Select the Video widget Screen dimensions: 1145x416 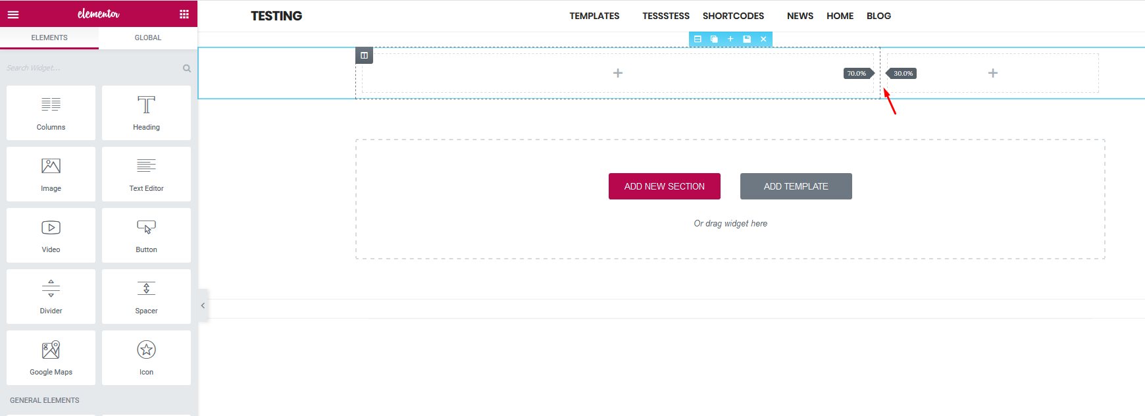click(x=51, y=235)
